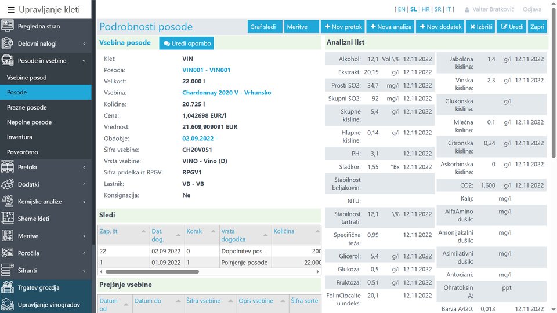Select Prazne posode menu item

[x=27, y=107]
